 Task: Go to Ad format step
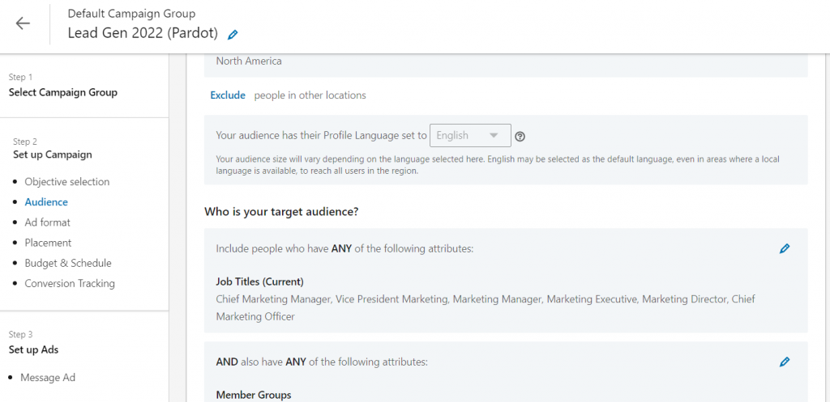(x=48, y=222)
